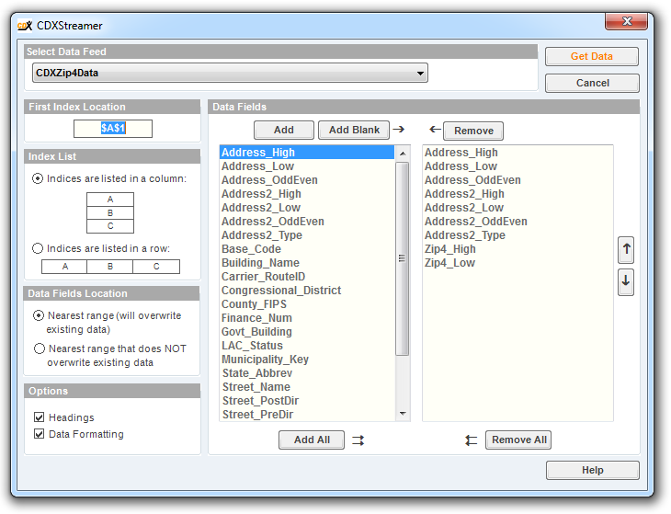
Task: Select 'Indices are listed in a row'
Action: pyautogui.click(x=38, y=248)
